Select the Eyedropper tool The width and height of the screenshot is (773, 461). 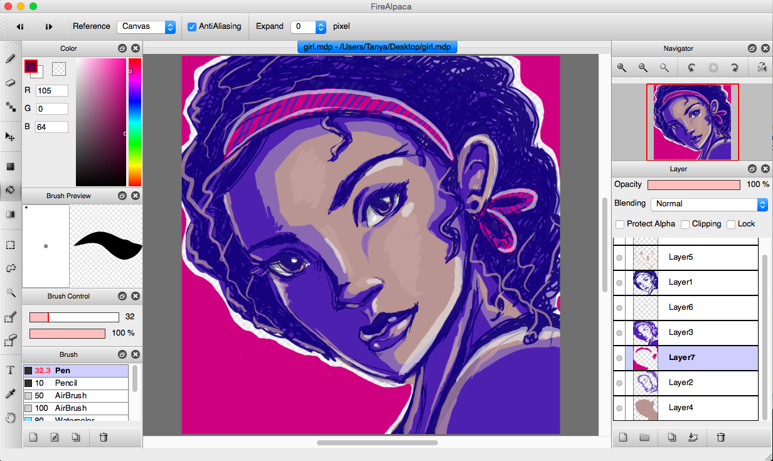click(10, 394)
